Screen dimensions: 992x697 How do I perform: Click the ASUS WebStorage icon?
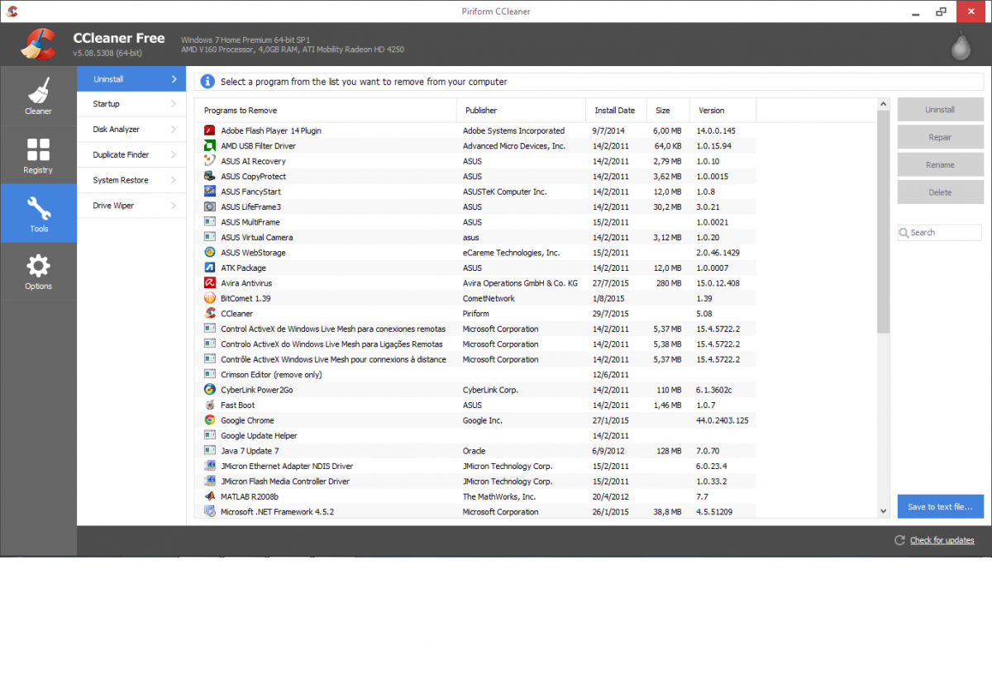point(210,253)
